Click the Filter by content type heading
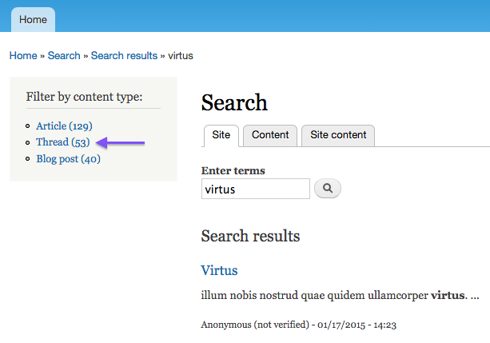Viewport: 490px width, 343px height. click(84, 97)
